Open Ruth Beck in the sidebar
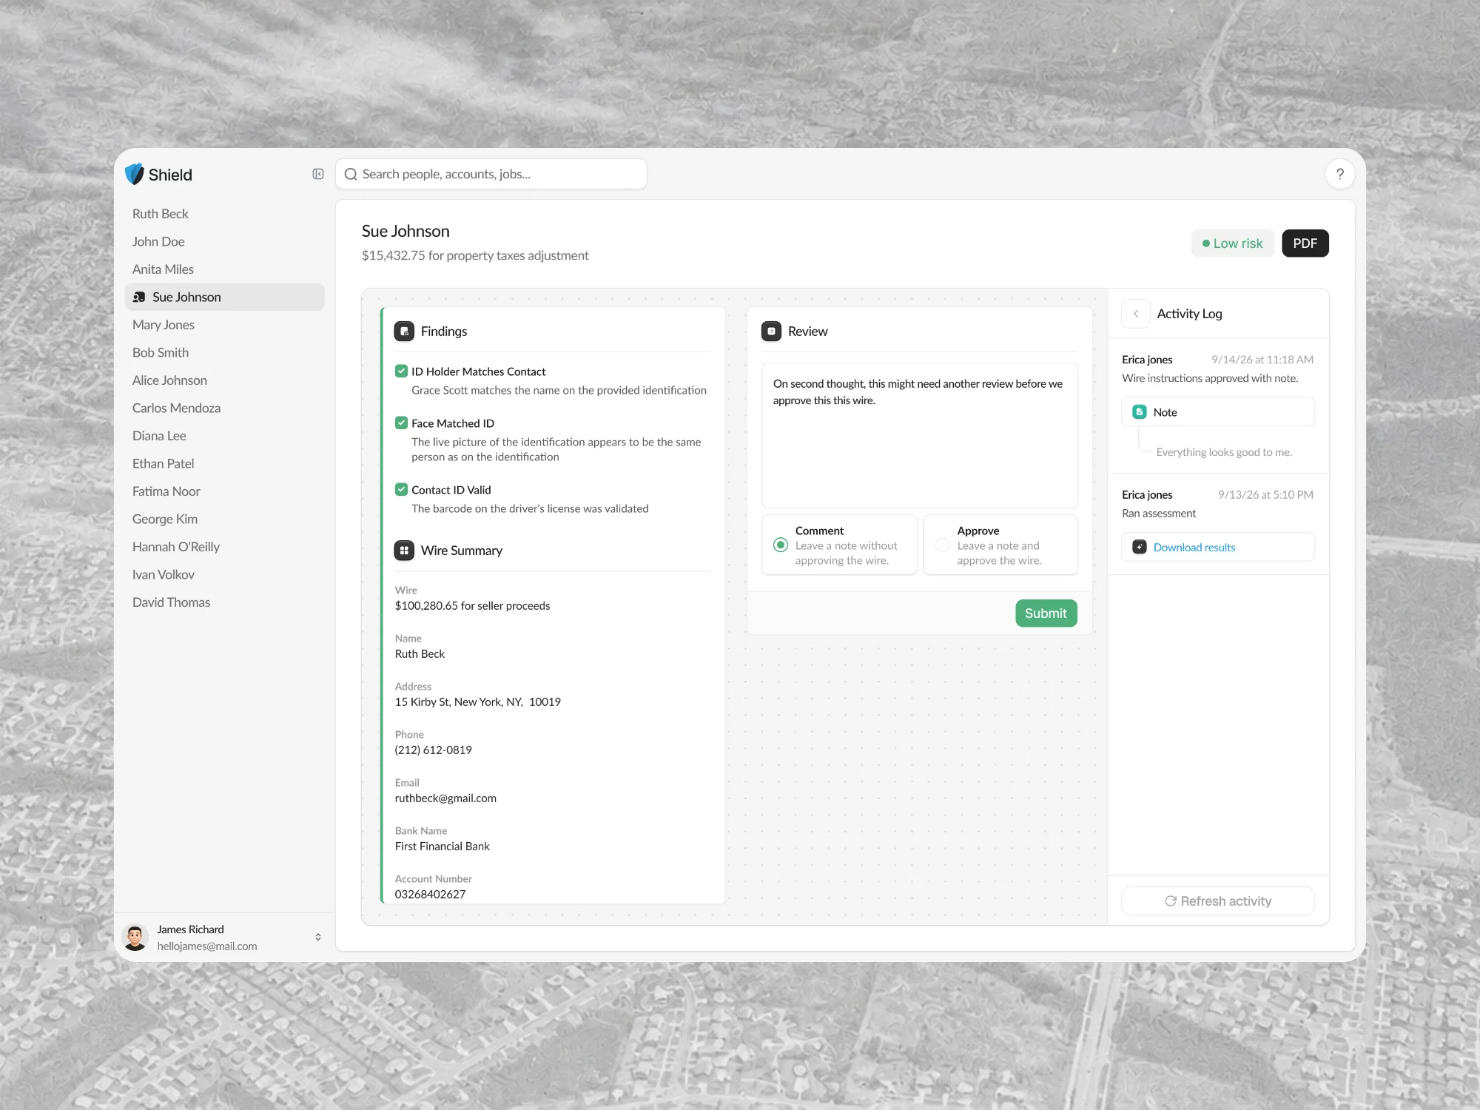Viewport: 1480px width, 1110px height. pyautogui.click(x=161, y=214)
